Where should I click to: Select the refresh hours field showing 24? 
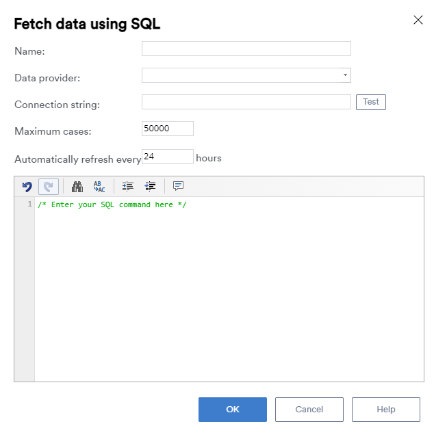168,157
